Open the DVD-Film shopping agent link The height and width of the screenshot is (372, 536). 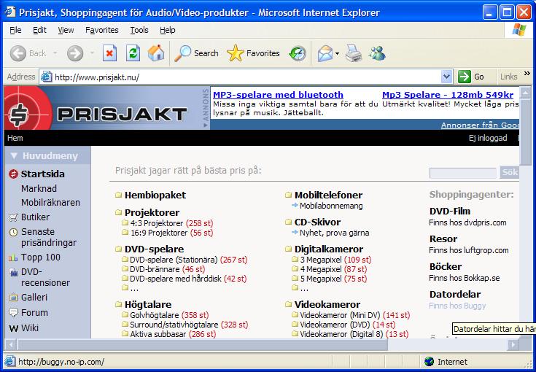(x=450, y=212)
